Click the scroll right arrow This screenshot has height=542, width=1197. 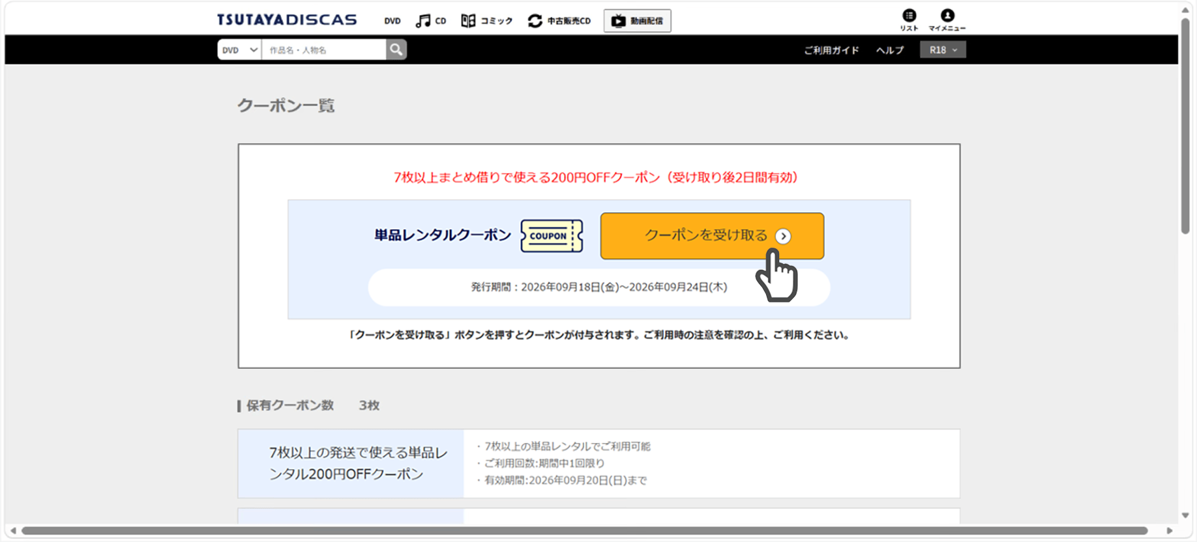click(x=1170, y=531)
